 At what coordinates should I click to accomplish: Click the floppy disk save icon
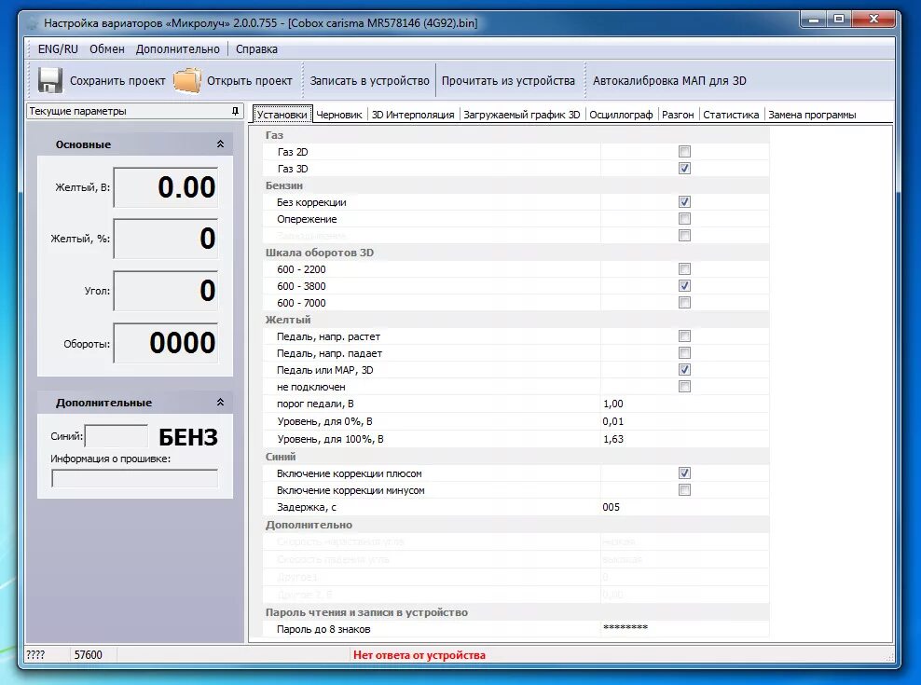[x=50, y=80]
